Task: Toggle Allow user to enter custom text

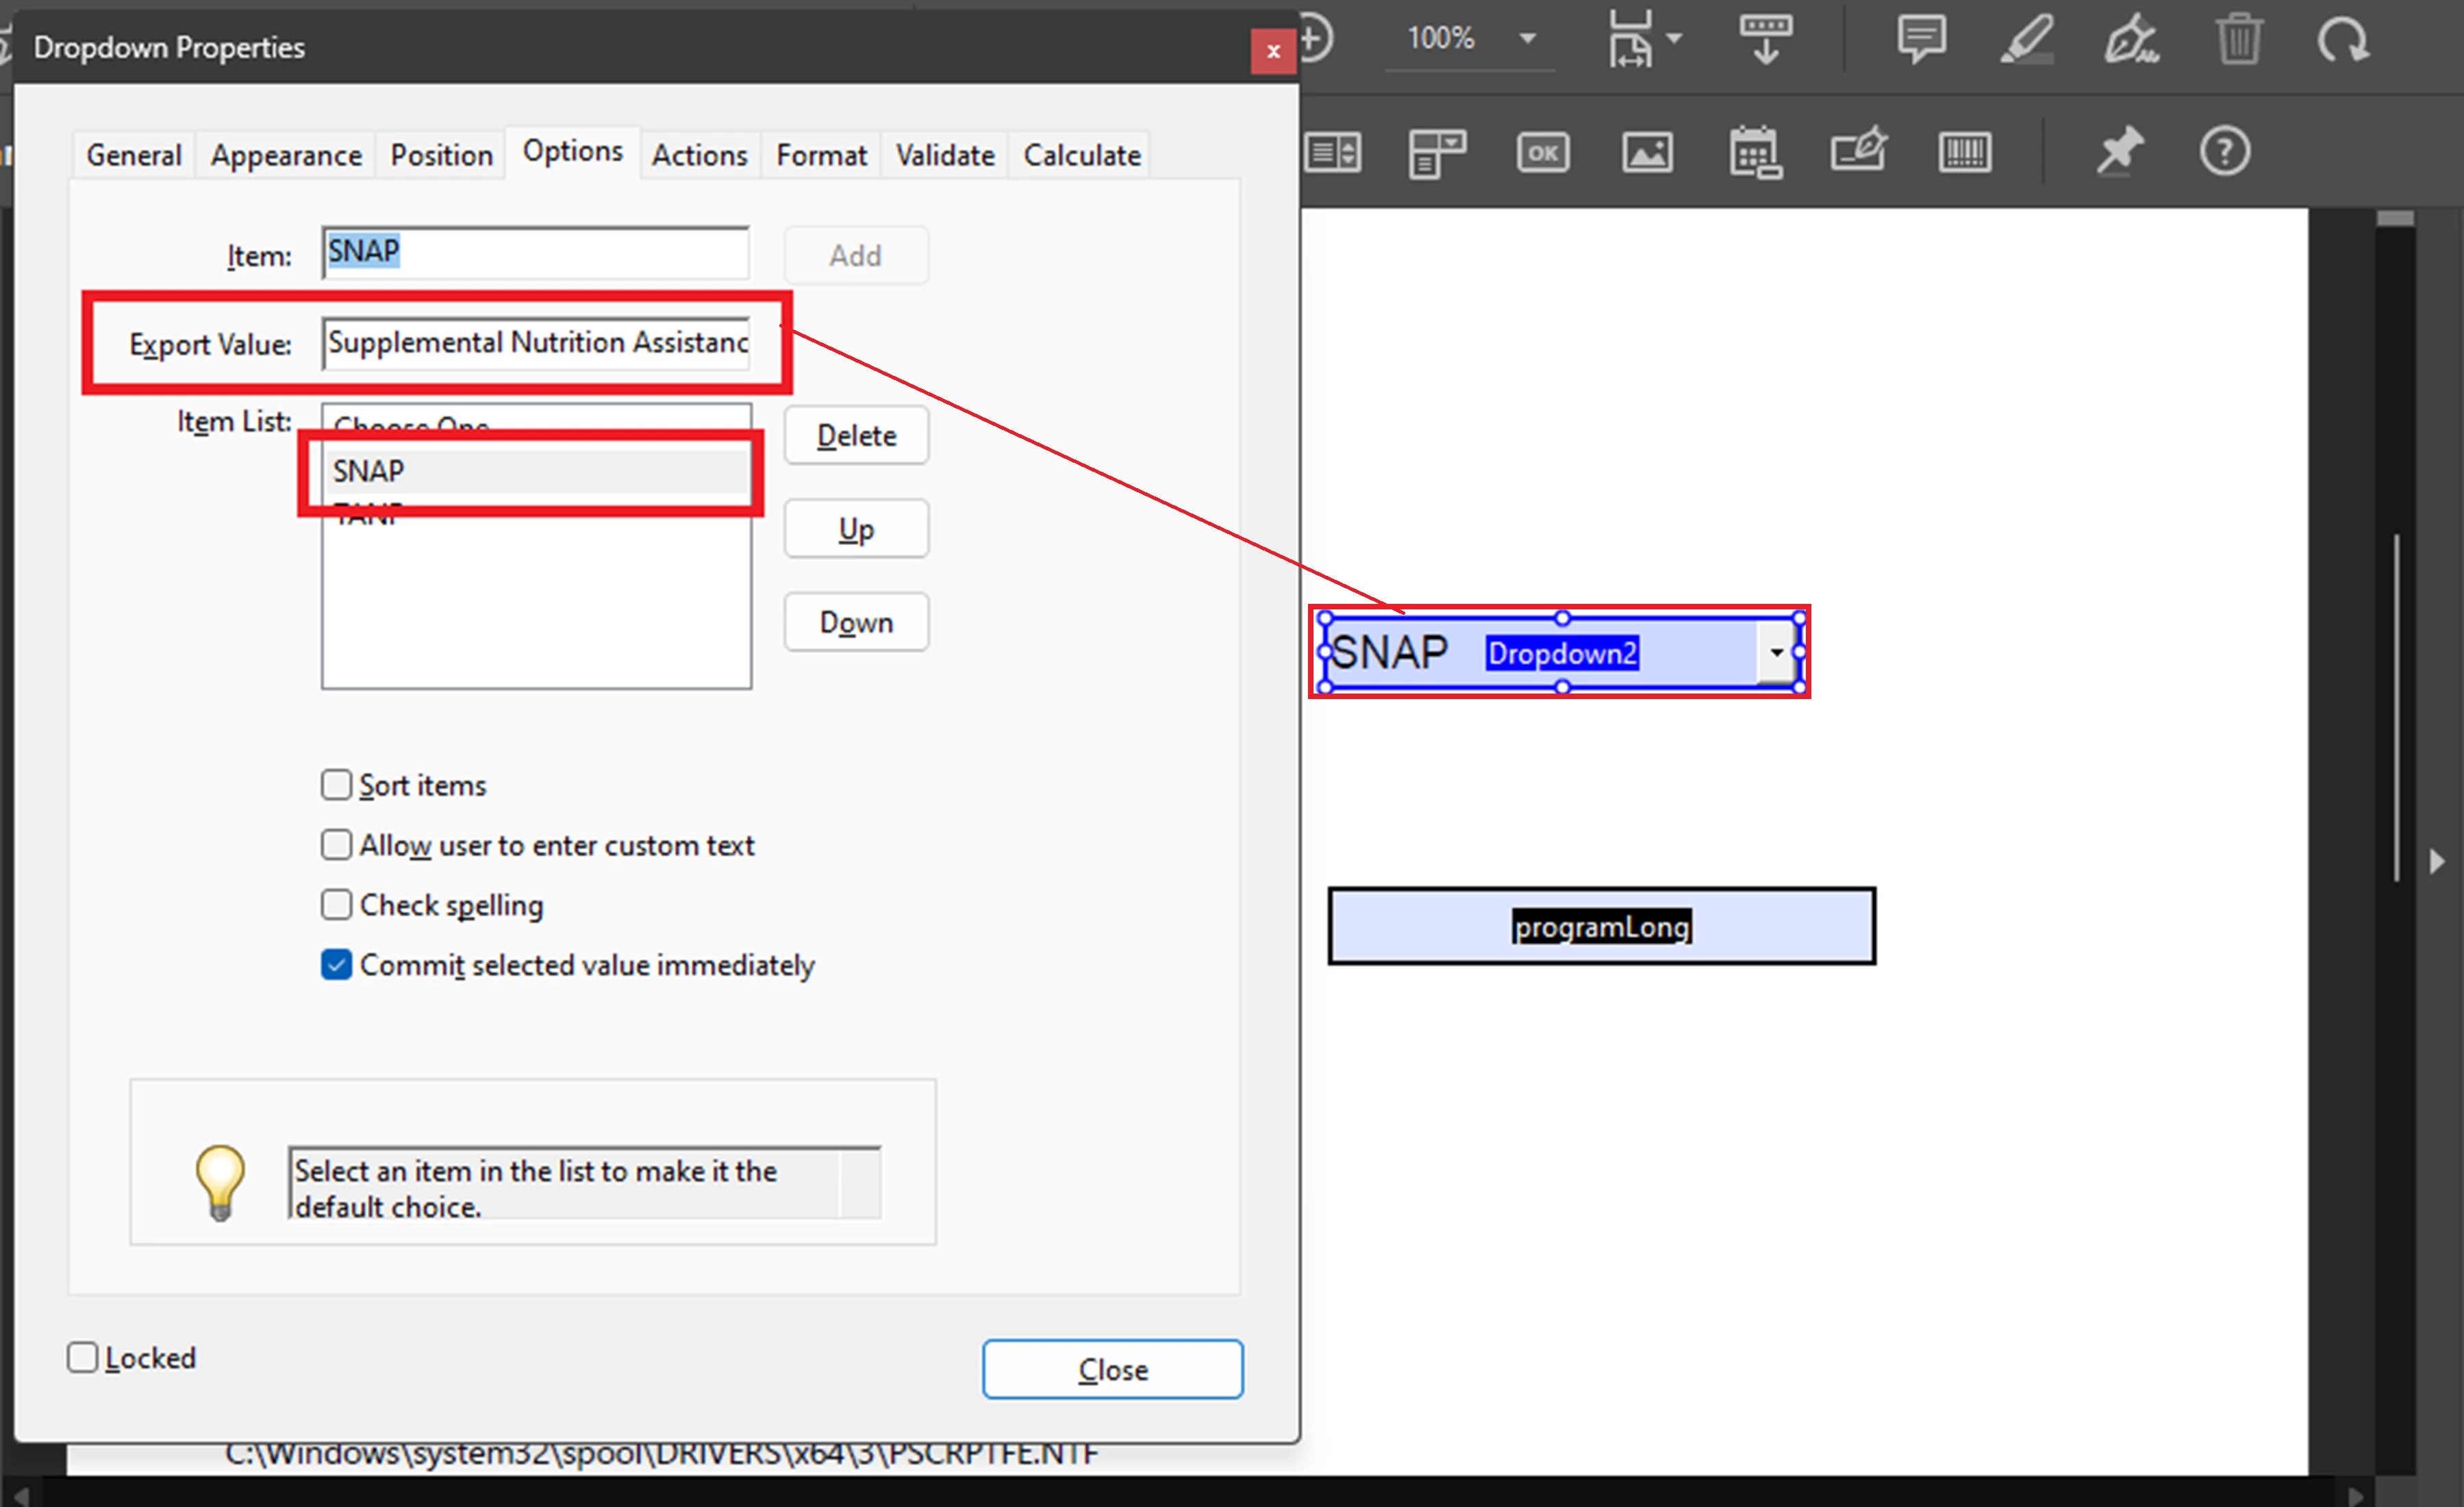Action: (337, 845)
